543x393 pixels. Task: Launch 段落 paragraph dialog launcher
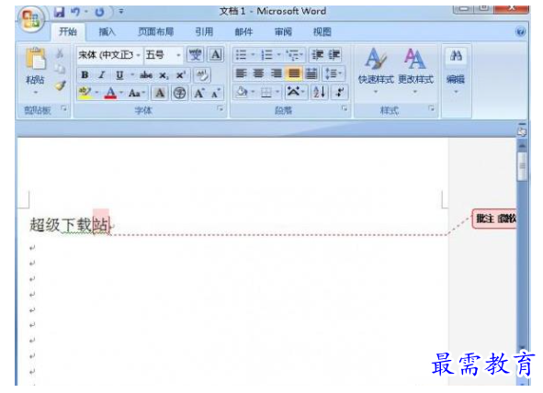[345, 109]
